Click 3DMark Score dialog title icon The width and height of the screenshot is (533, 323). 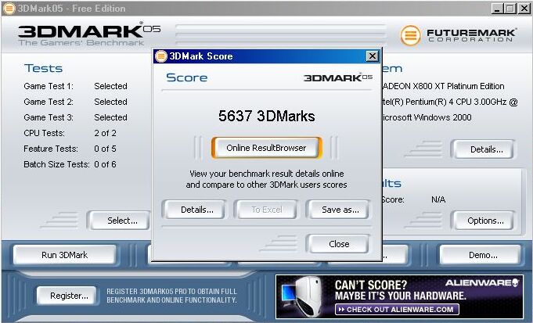click(x=160, y=56)
